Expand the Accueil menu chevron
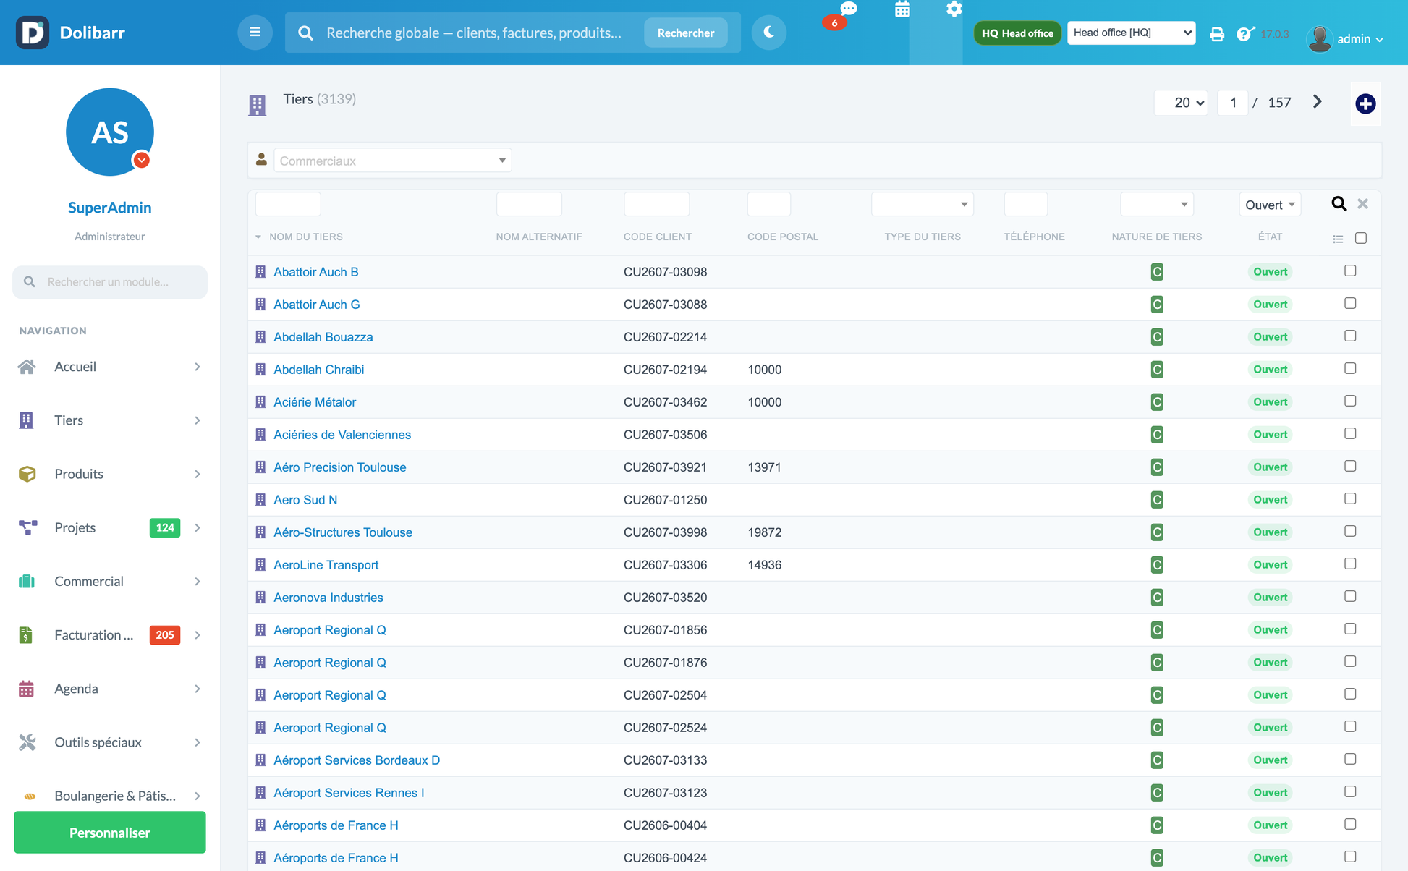Screen dimensions: 1408x871 (198, 367)
